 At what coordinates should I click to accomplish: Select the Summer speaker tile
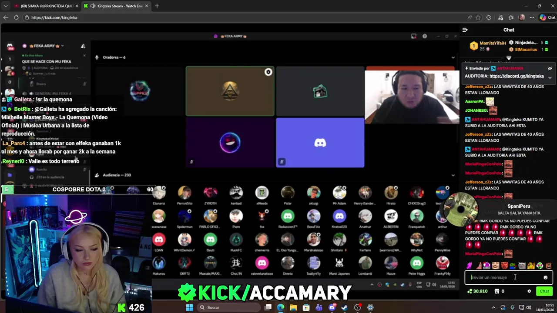(140, 91)
